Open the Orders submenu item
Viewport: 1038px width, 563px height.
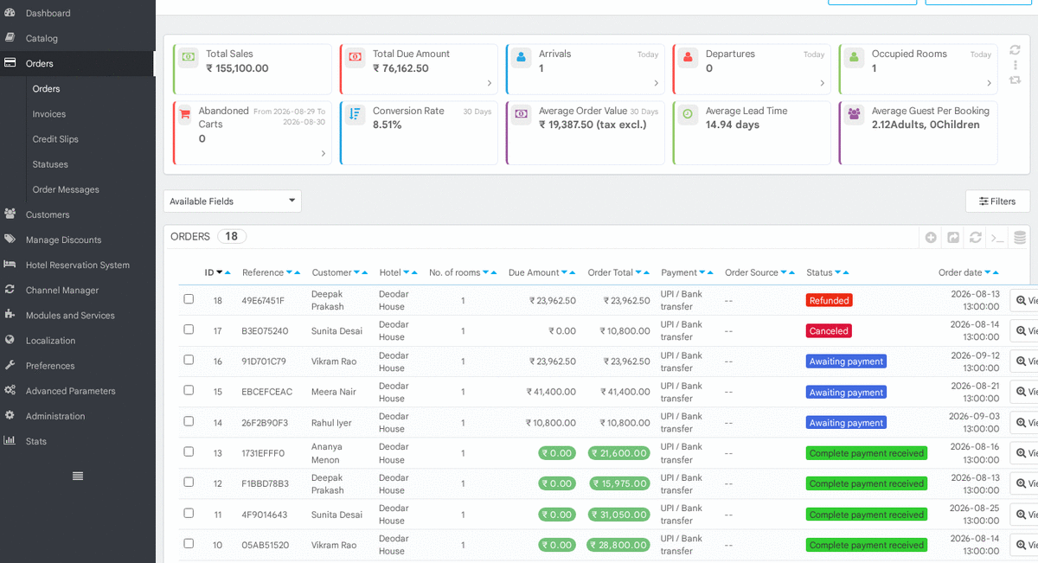click(46, 88)
